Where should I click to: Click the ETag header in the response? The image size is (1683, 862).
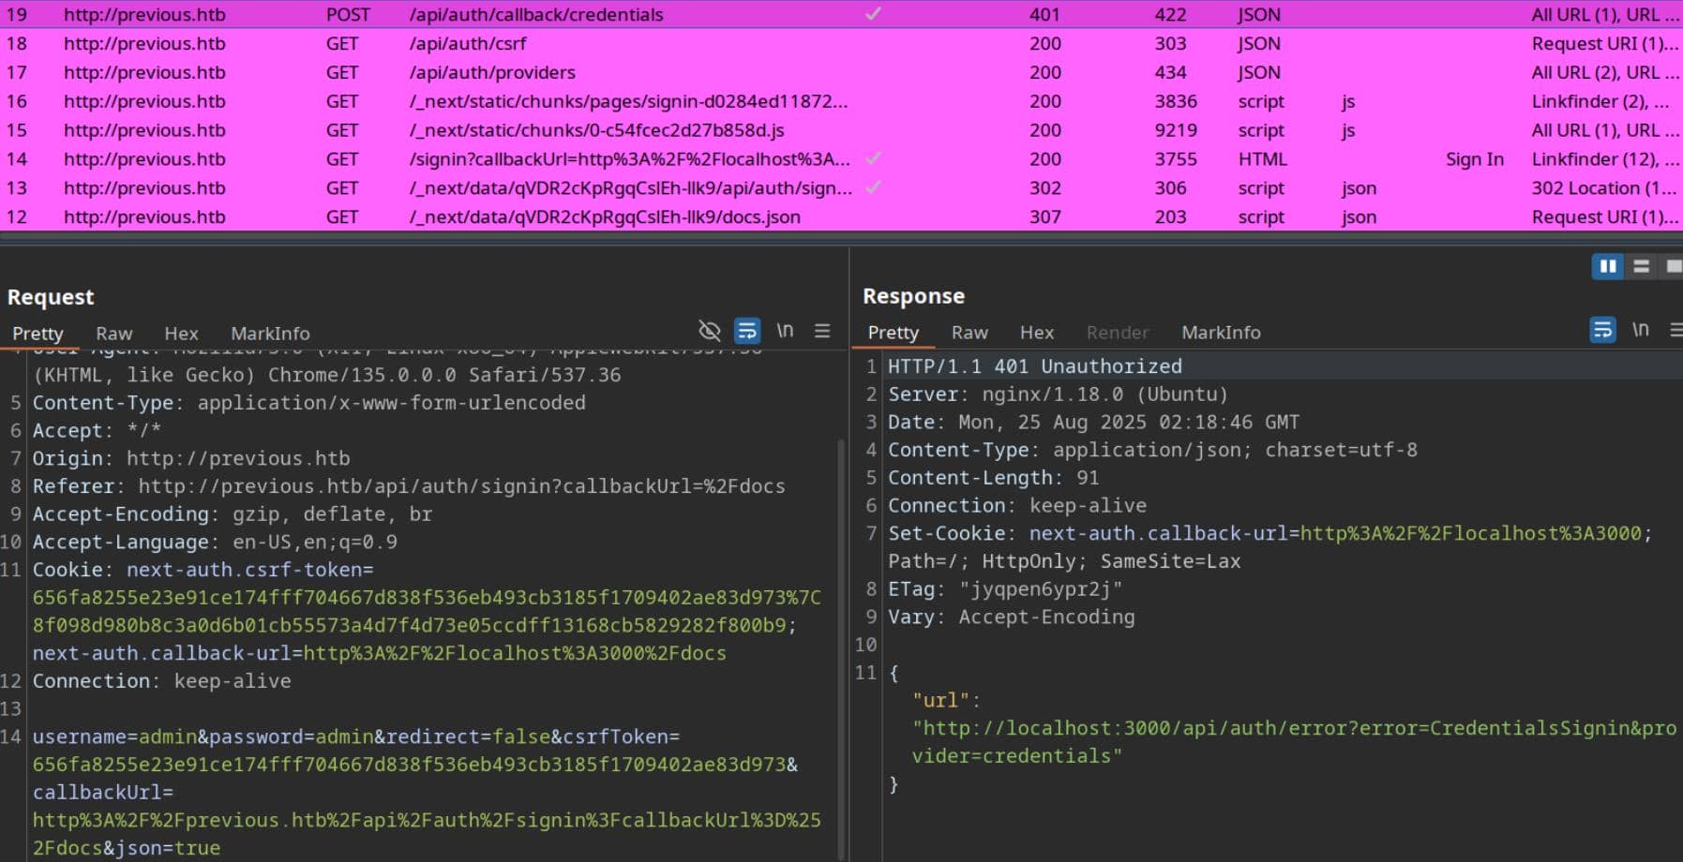1005,589
